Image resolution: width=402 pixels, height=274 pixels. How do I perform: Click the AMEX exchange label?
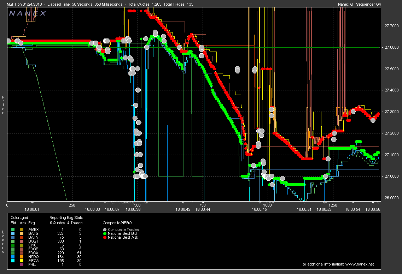[x=34, y=230]
